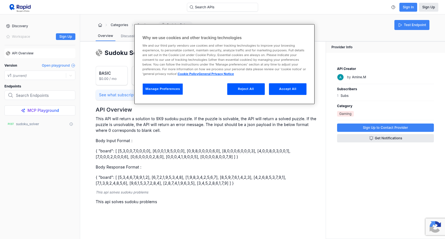Select the POST sudoku_solver endpoint
This screenshot has width=445, height=239.
click(40, 124)
